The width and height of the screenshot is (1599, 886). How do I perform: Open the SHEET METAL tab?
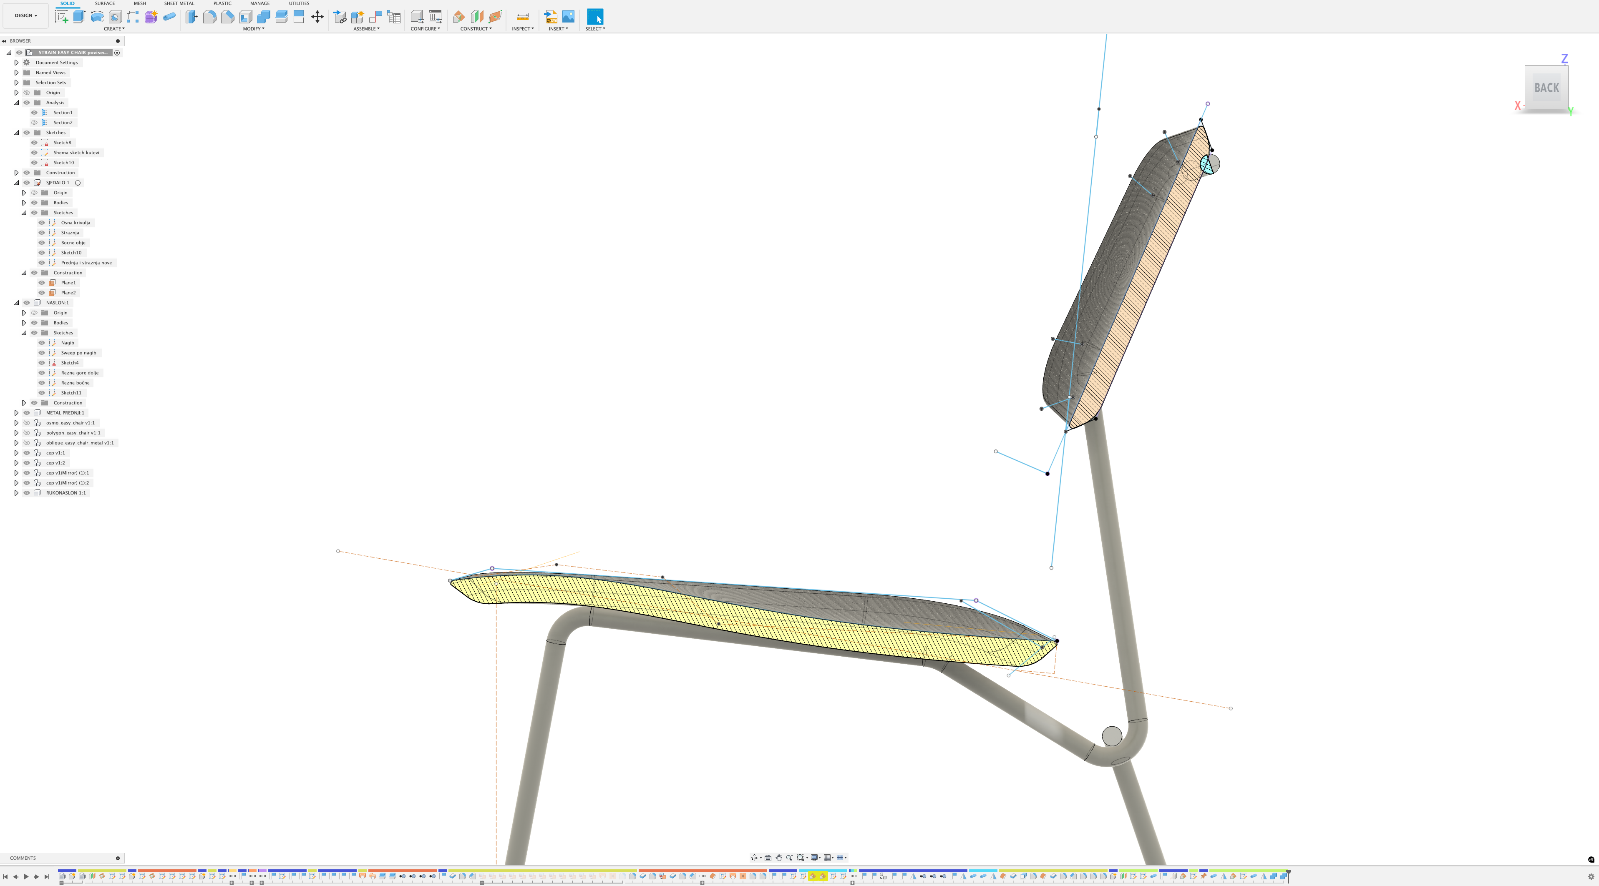pos(179,3)
